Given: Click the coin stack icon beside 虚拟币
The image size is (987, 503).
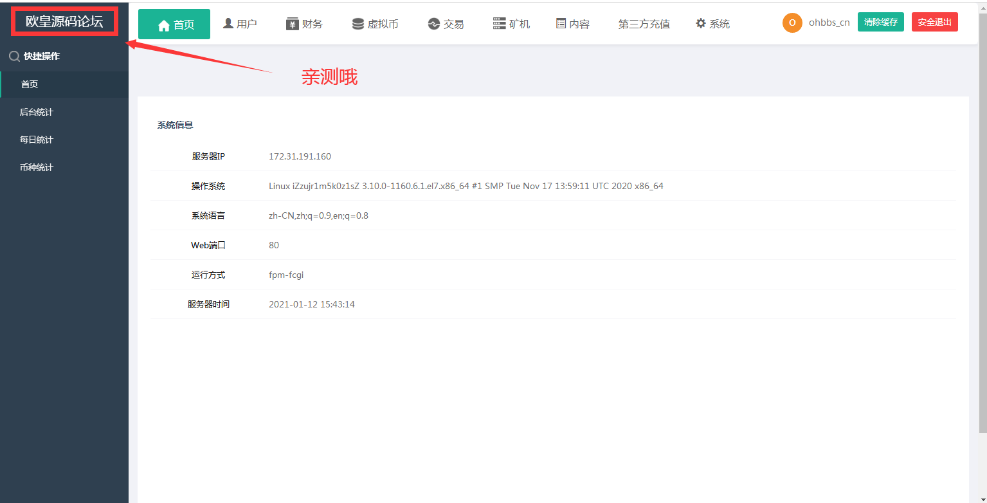Looking at the screenshot, I should coord(358,24).
